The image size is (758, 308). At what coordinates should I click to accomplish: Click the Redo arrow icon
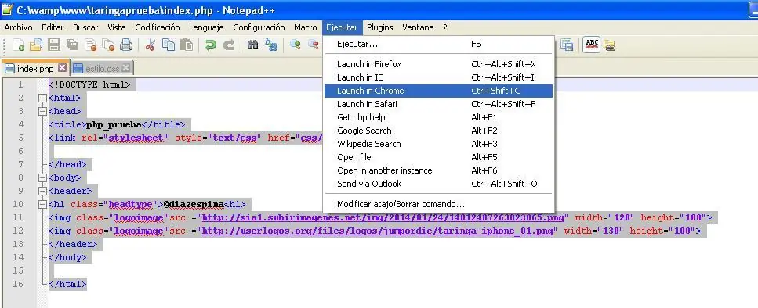(229, 45)
